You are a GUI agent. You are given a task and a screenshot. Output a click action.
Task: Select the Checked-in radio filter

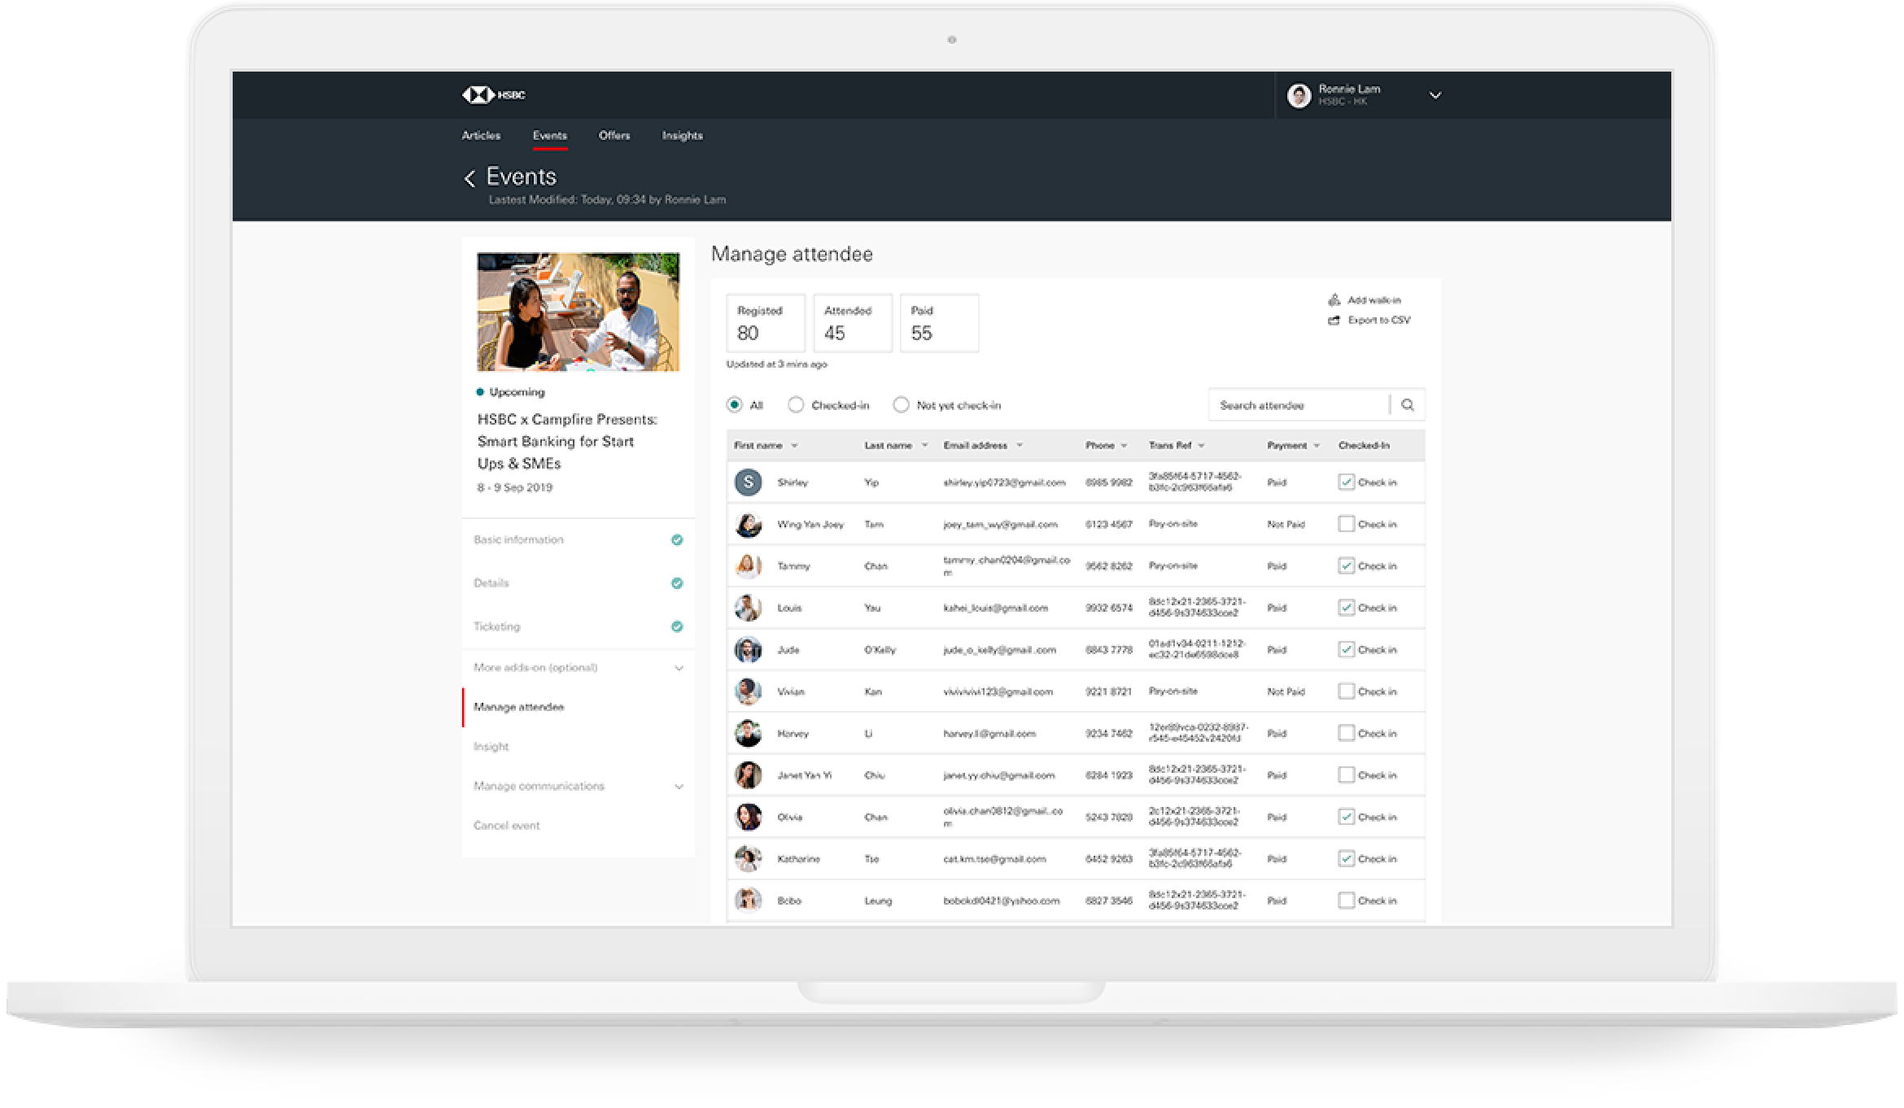tap(796, 405)
